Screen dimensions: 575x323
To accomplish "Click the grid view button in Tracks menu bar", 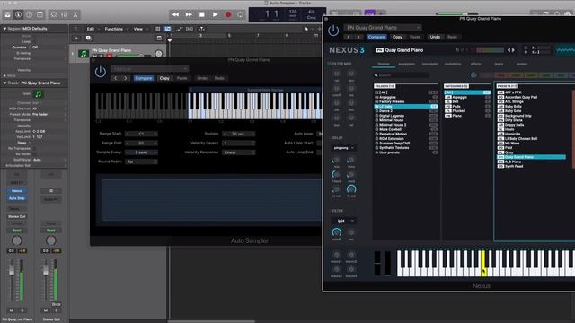I will click(158, 29).
